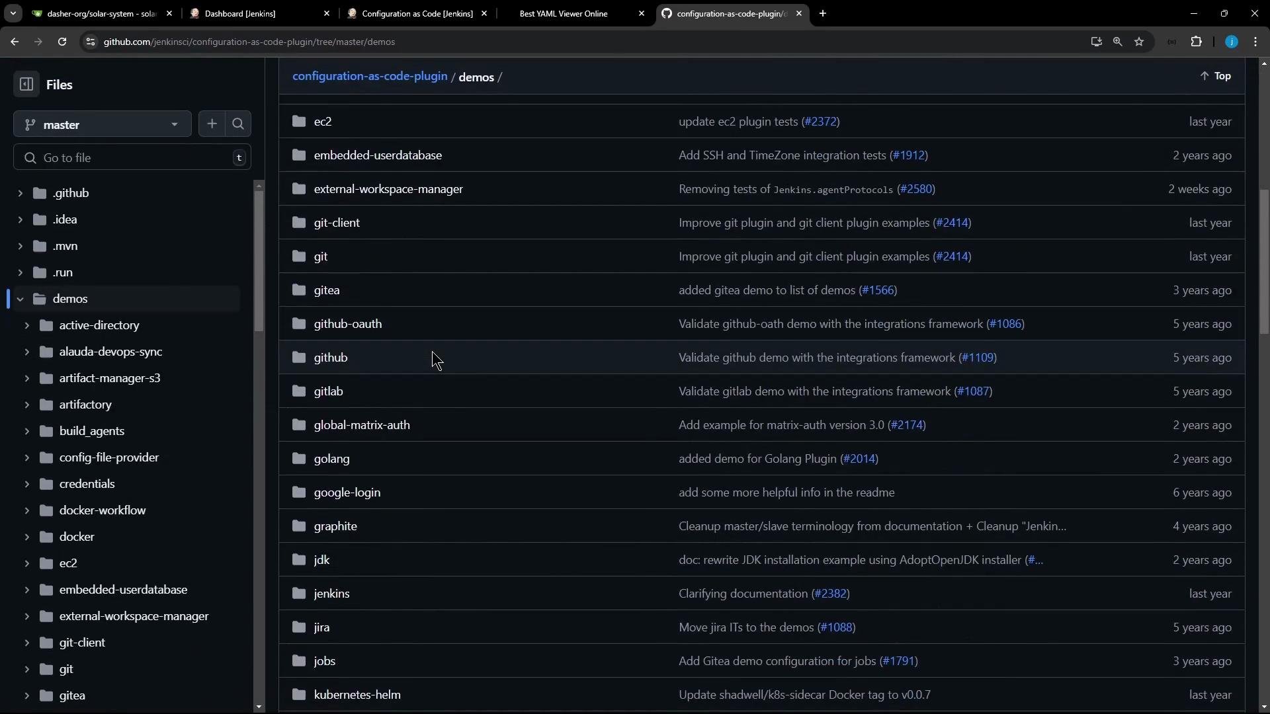Bookmark this page with the star icon
Image resolution: width=1270 pixels, height=714 pixels.
tap(1139, 42)
